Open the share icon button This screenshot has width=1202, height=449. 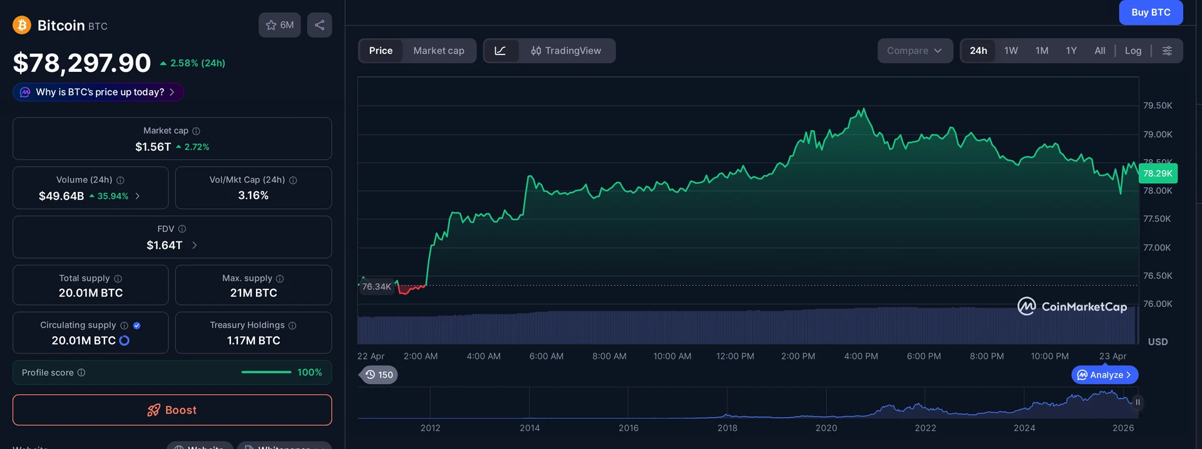[319, 25]
